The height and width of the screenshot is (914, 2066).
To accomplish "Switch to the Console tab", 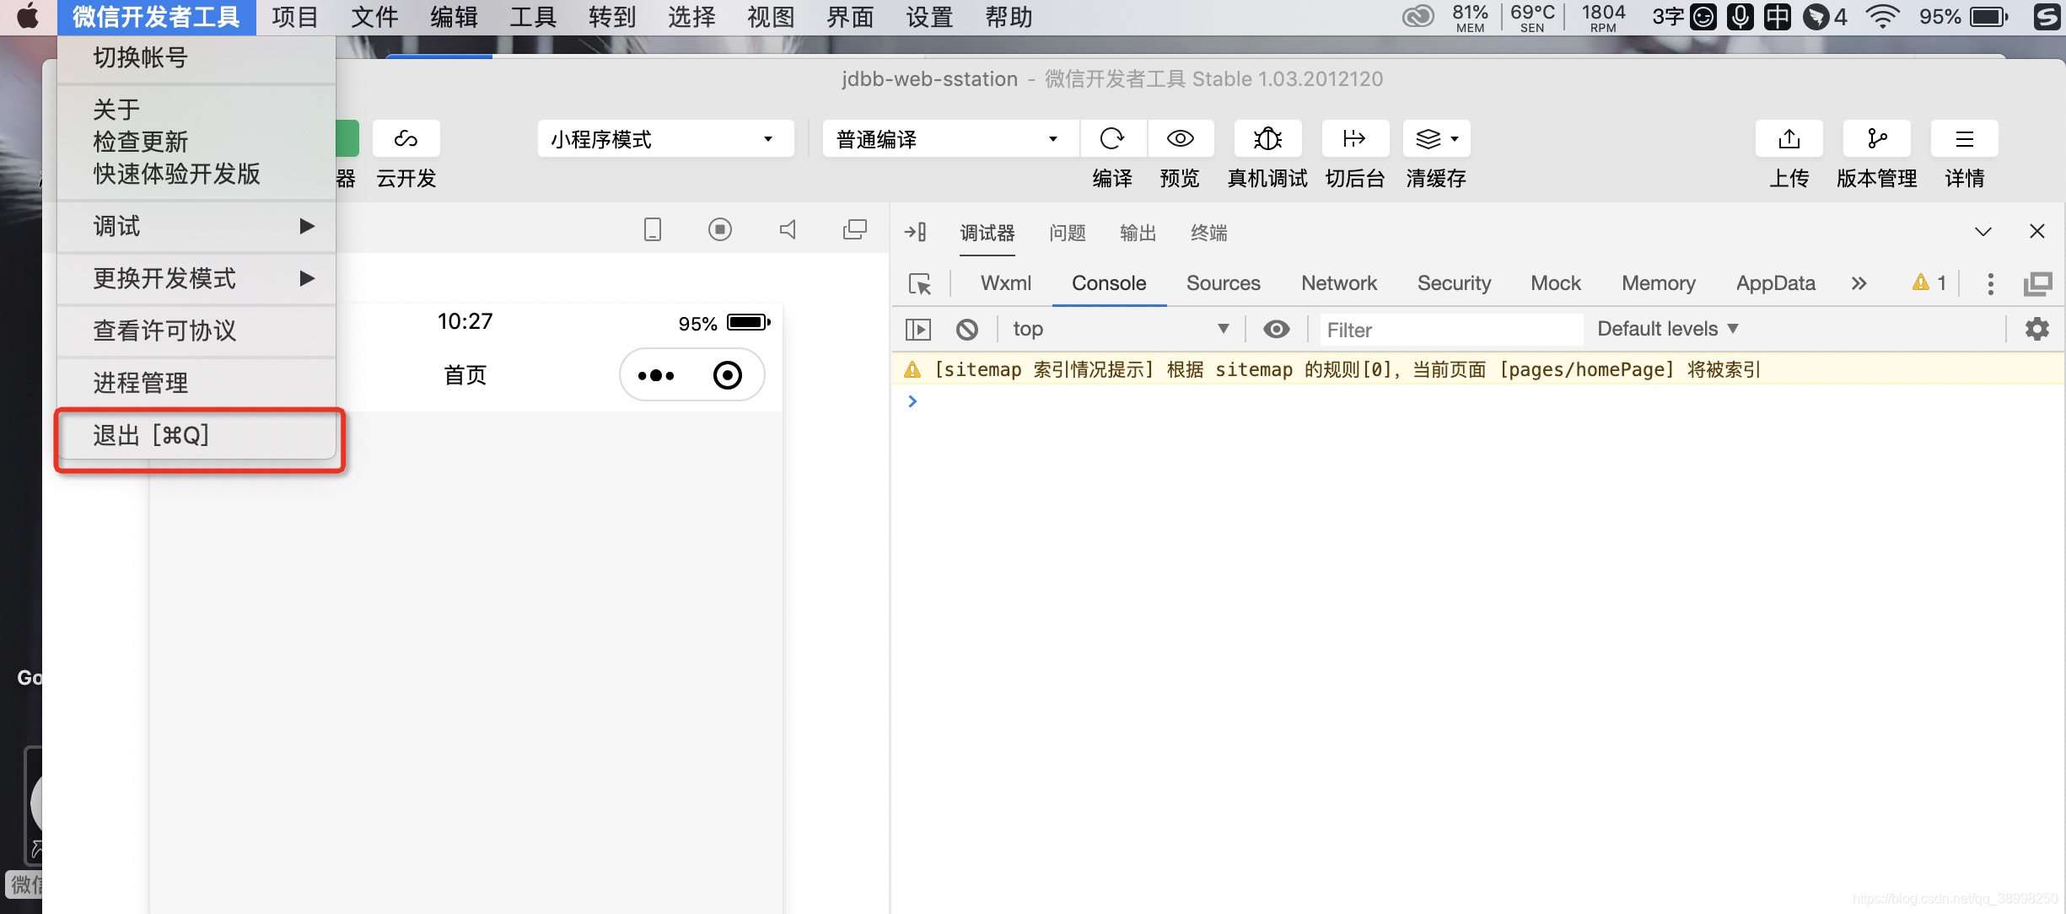I will 1108,283.
